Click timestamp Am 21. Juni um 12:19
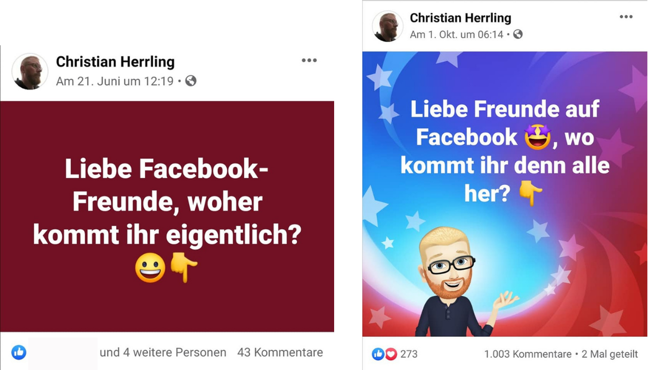The height and width of the screenshot is (370, 658). 115,81
